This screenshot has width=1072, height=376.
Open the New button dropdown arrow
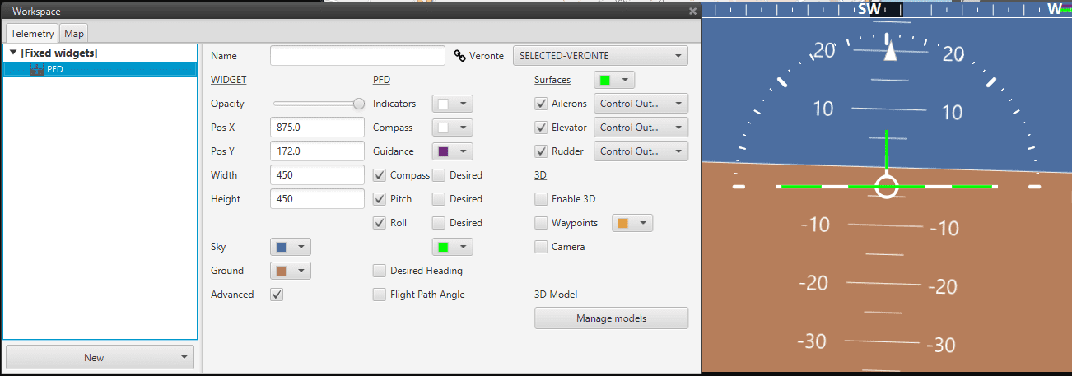tap(185, 358)
